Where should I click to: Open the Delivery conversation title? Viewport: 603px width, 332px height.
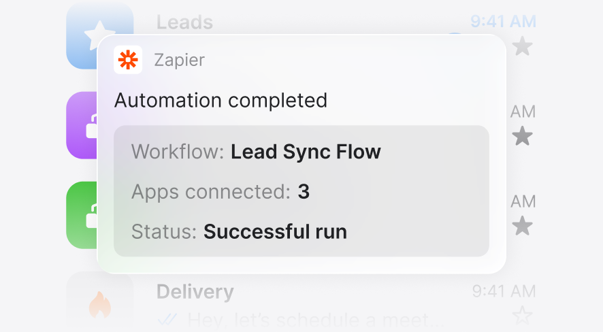195,292
